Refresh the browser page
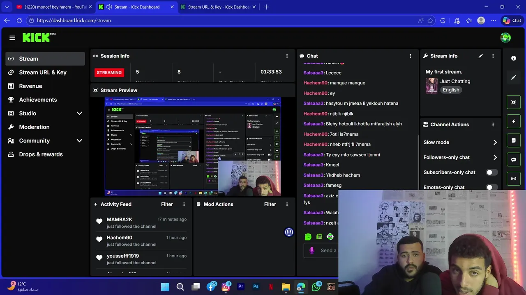This screenshot has height=295, width=526. (19, 20)
